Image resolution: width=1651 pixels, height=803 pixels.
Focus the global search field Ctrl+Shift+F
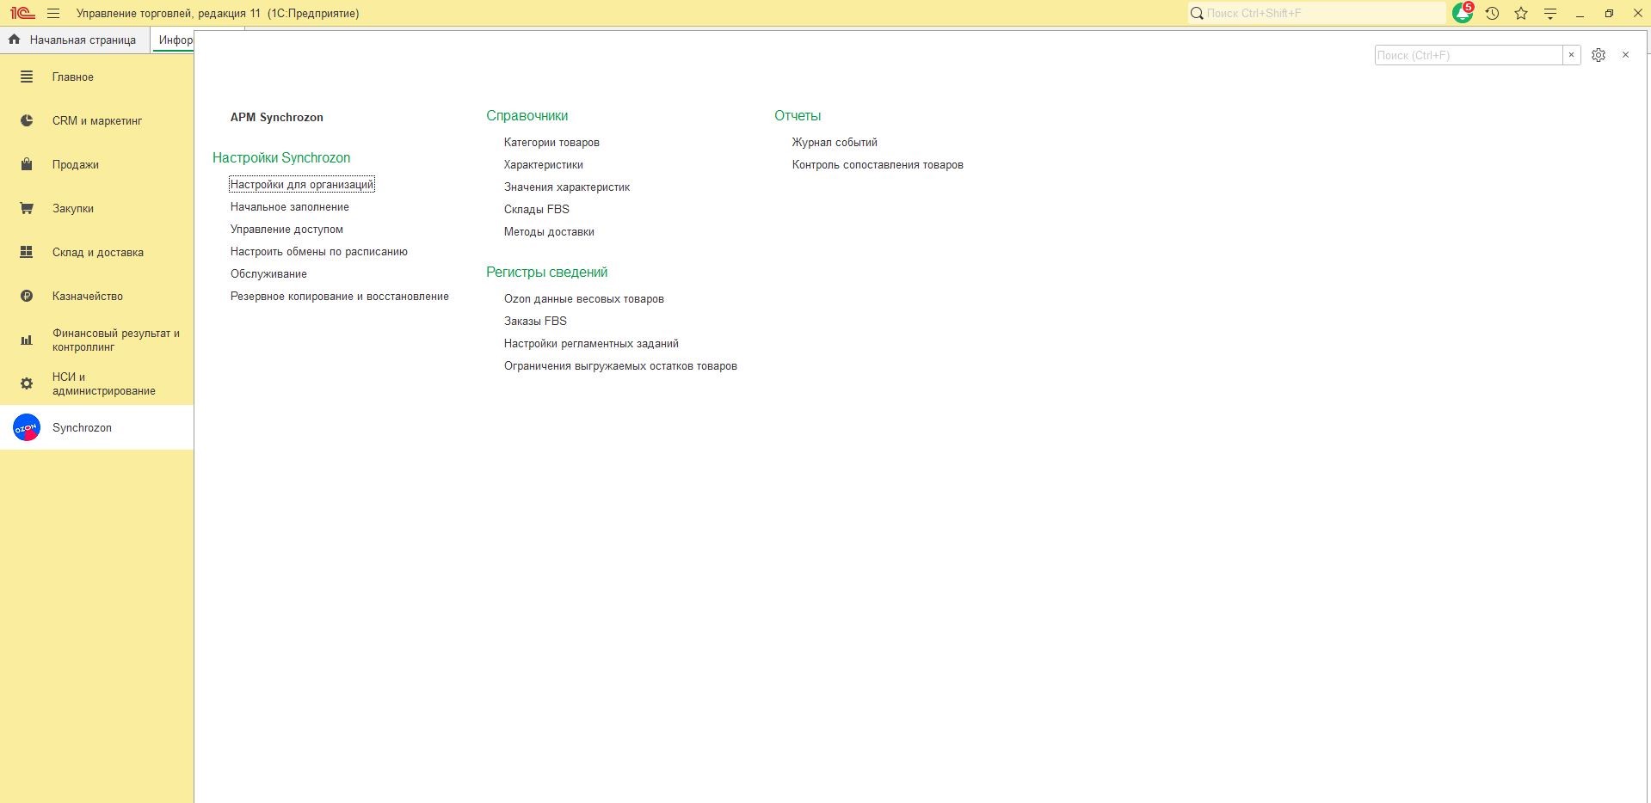coord(1326,13)
